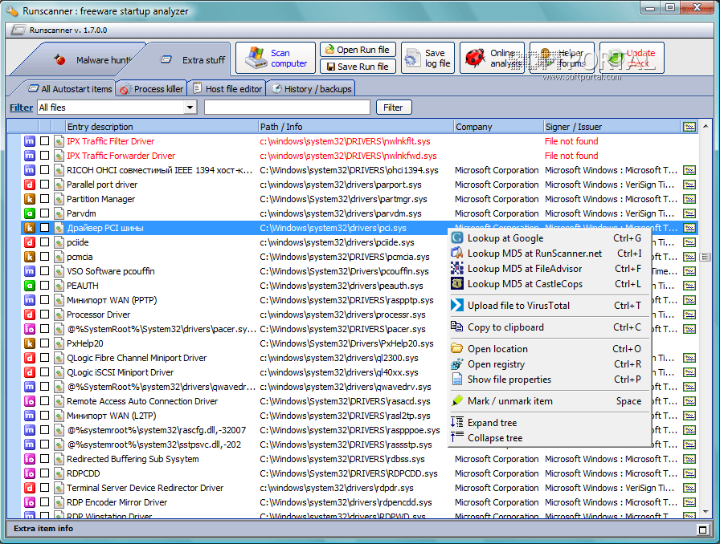Choose Upload file to VirusTotal menu item

point(549,306)
